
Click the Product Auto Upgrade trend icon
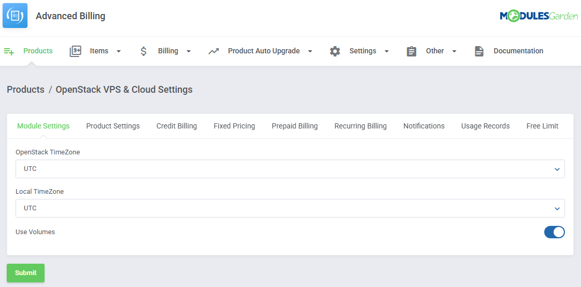pyautogui.click(x=214, y=51)
